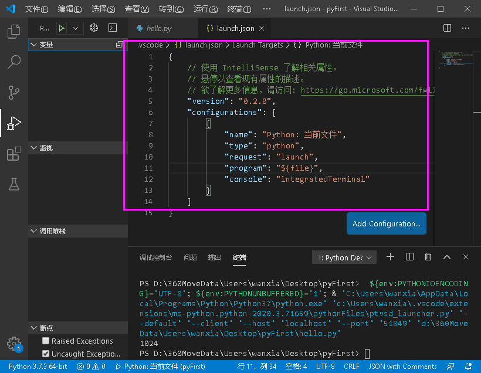Collapse the 变量 section in debug sidebar

coord(33,45)
